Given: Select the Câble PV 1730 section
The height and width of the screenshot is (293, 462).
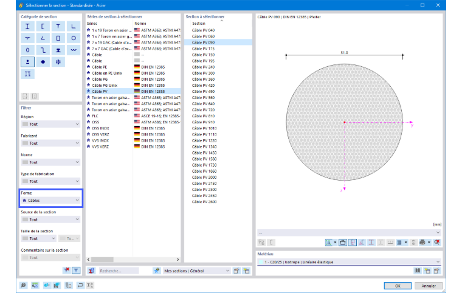Looking at the screenshot, I should coord(218,165).
